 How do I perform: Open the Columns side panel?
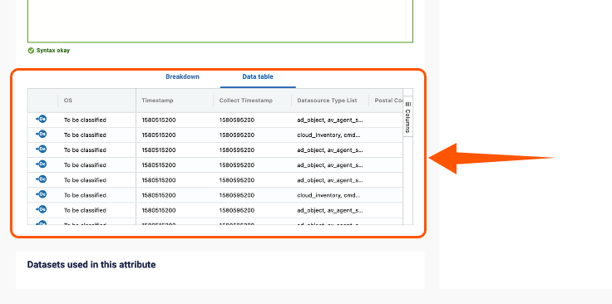point(408,116)
